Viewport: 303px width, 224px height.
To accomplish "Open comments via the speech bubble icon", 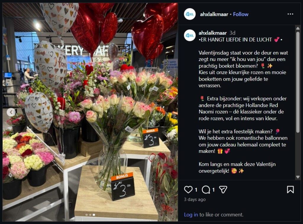I will click(206, 190).
